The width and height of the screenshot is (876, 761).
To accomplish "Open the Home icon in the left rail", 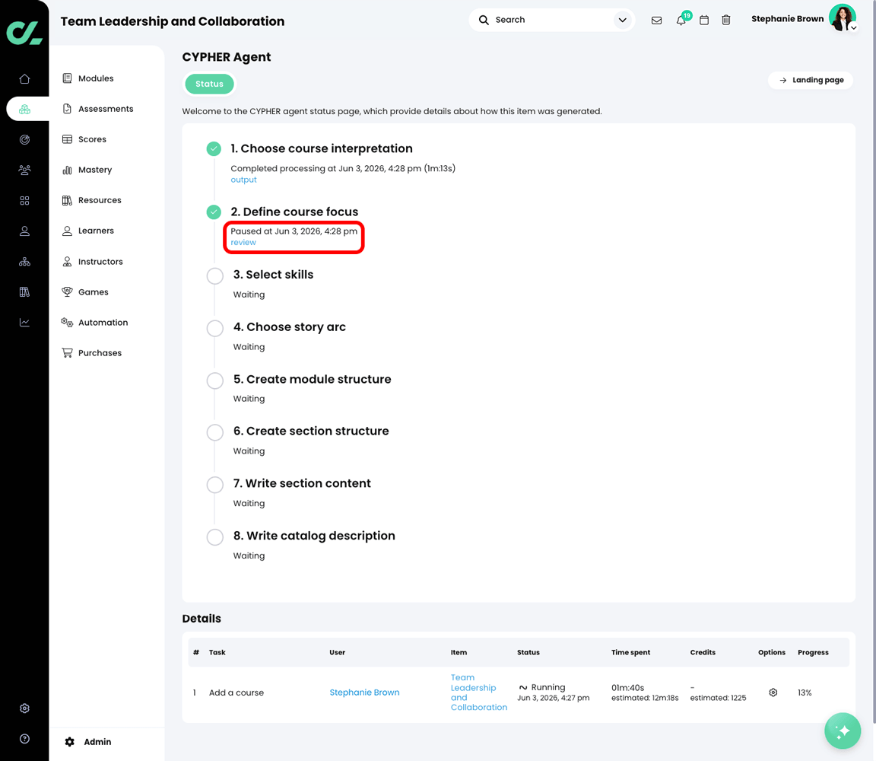I will point(24,79).
